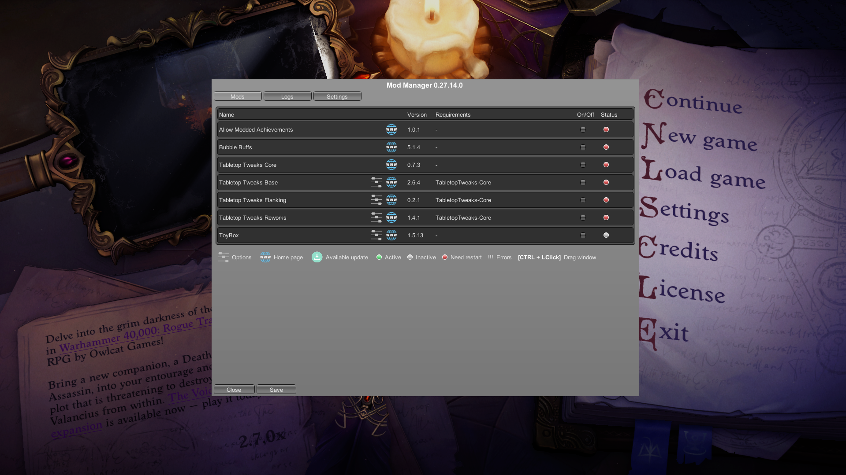Open Tabletop Tweaks Flanking home page icon
Image resolution: width=846 pixels, height=475 pixels.
tap(391, 200)
